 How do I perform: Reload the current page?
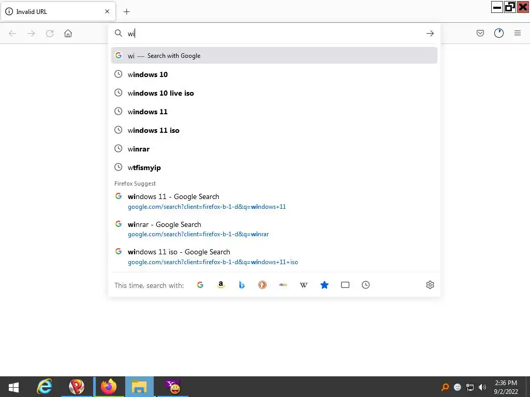coord(50,34)
